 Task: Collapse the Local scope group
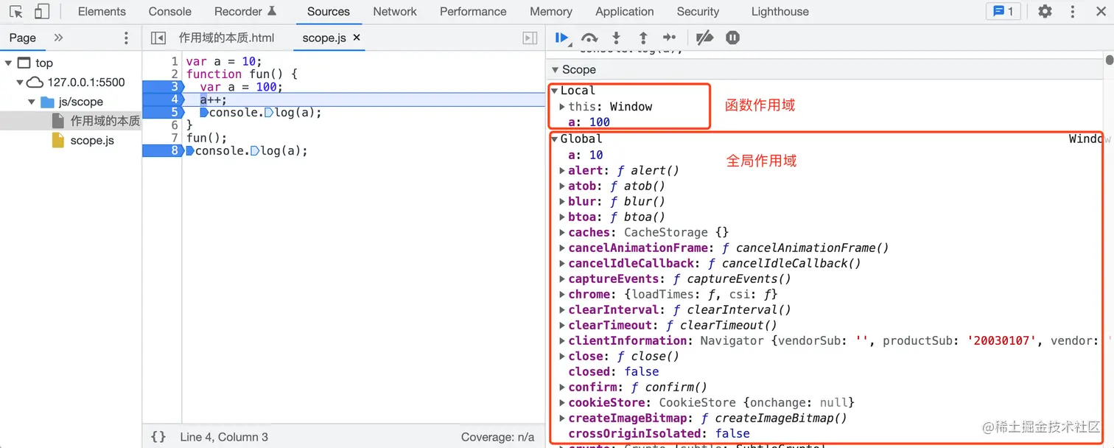pos(554,91)
